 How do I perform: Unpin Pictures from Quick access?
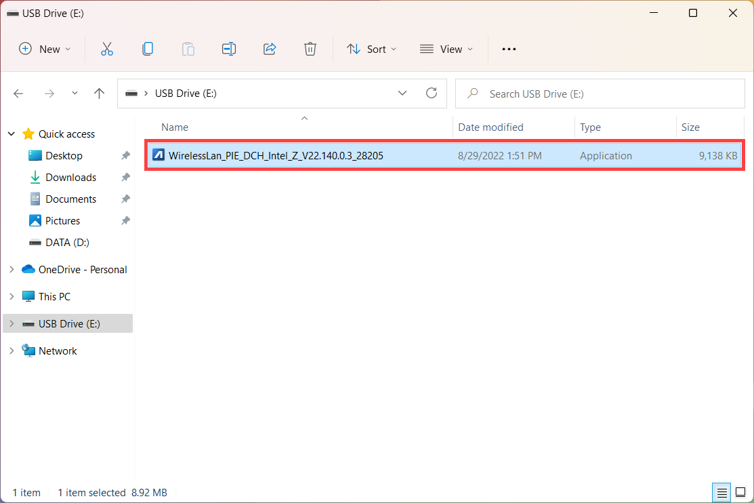(125, 220)
